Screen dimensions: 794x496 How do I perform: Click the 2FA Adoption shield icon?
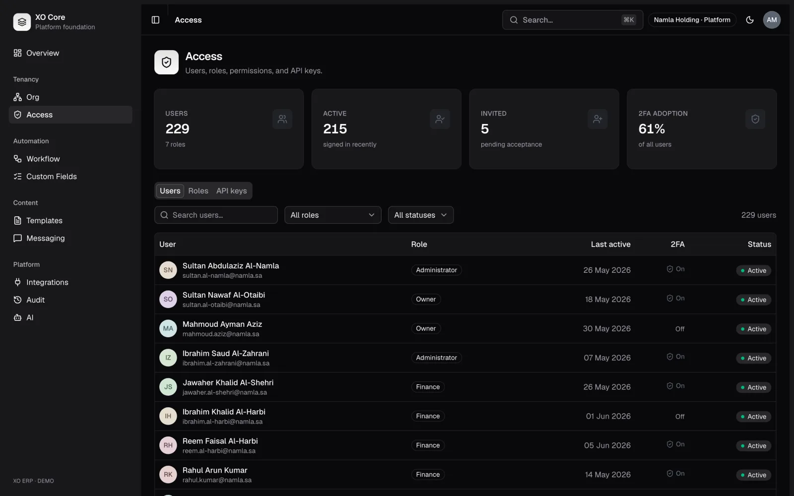[x=755, y=119]
